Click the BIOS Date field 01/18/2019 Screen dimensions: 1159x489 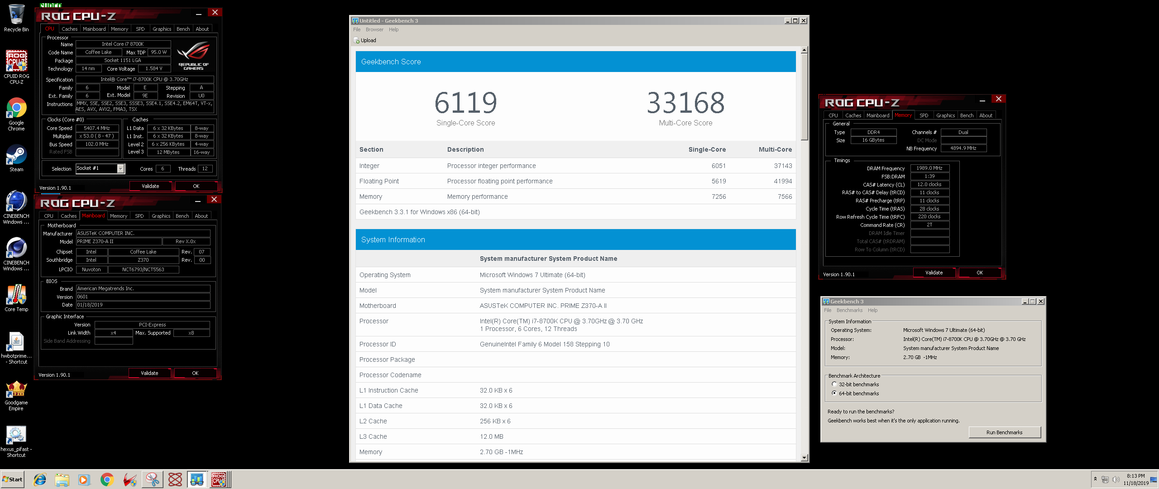click(x=143, y=305)
